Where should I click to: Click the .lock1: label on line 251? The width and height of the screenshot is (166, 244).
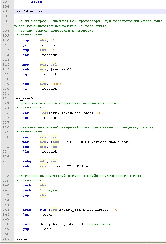pos(21,239)
